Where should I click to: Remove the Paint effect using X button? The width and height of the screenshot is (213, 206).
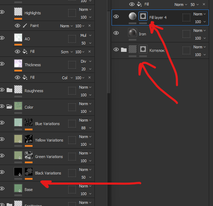[x=89, y=26]
